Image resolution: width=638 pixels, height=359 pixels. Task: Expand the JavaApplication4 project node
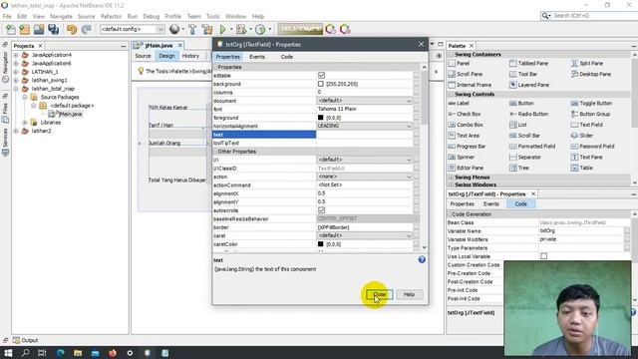click(x=16, y=55)
